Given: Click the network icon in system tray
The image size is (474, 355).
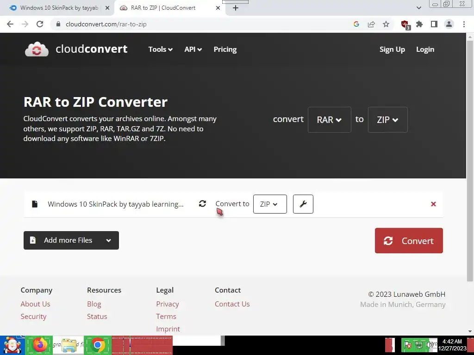Looking at the screenshot, I should tap(418, 345).
